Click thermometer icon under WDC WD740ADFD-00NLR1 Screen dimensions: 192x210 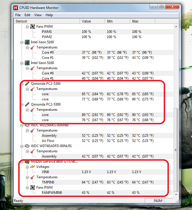[x=33, y=151]
